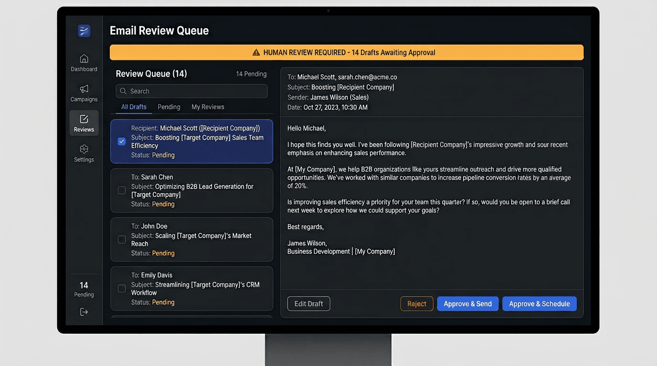
Task: Focus the review queue Search field
Action: 196,91
